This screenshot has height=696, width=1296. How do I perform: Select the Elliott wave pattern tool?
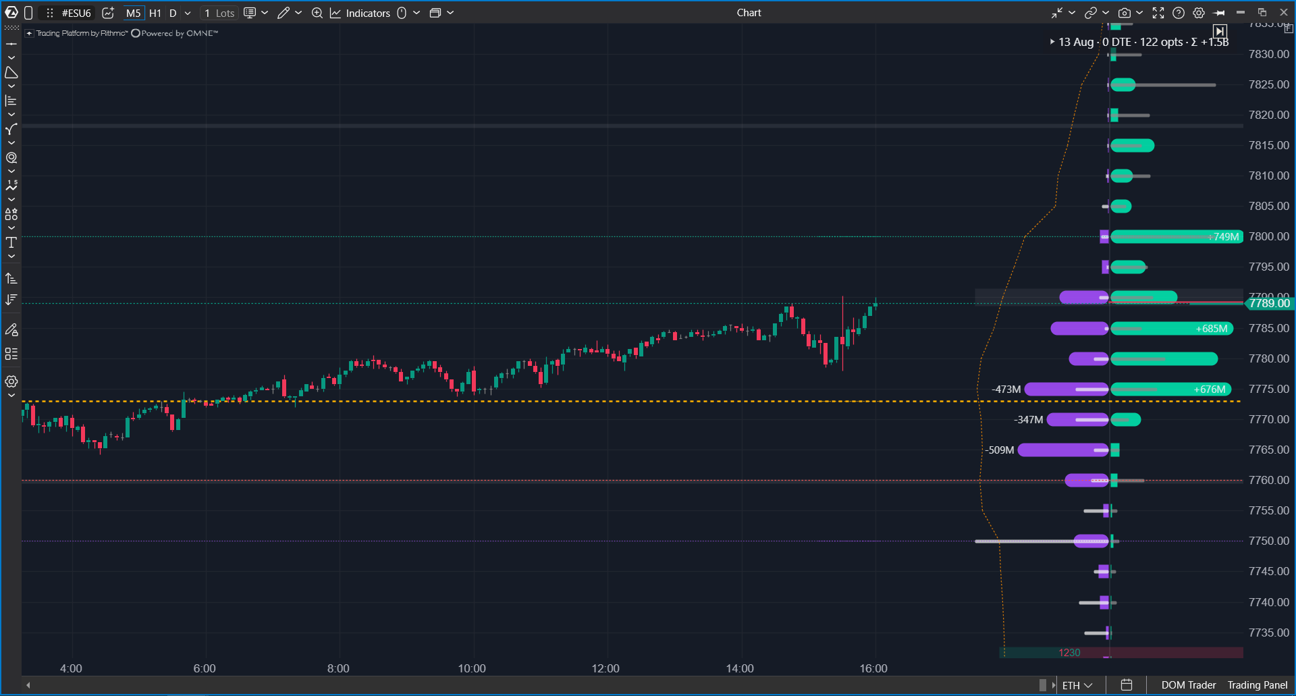coord(11,186)
